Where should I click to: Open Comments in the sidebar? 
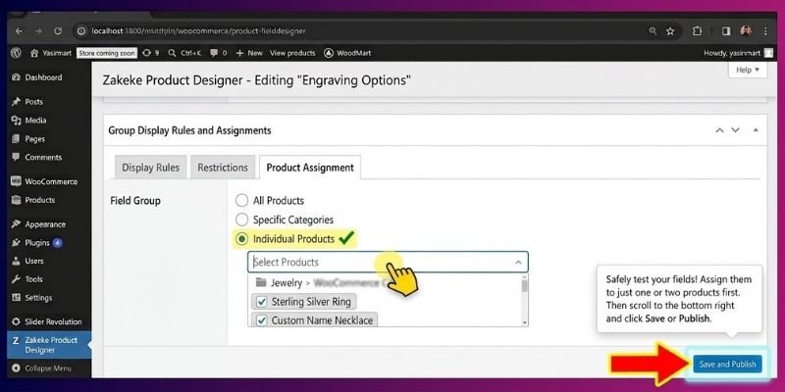tap(45, 157)
